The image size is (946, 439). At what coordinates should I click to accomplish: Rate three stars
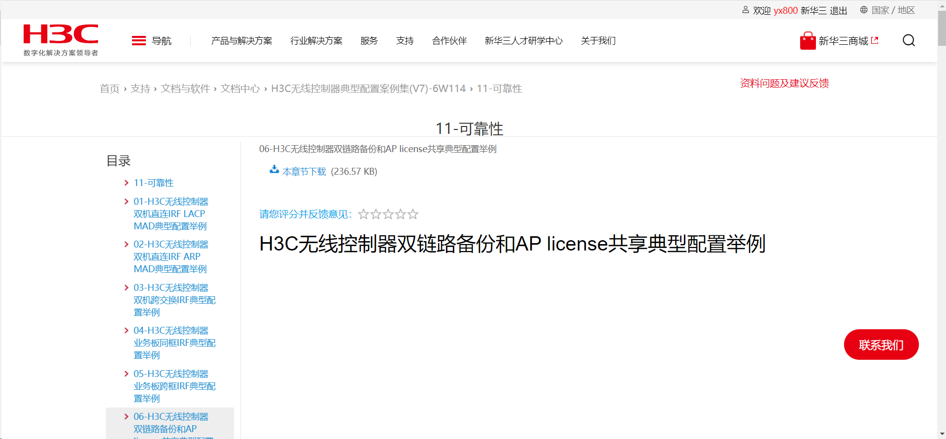coord(388,214)
